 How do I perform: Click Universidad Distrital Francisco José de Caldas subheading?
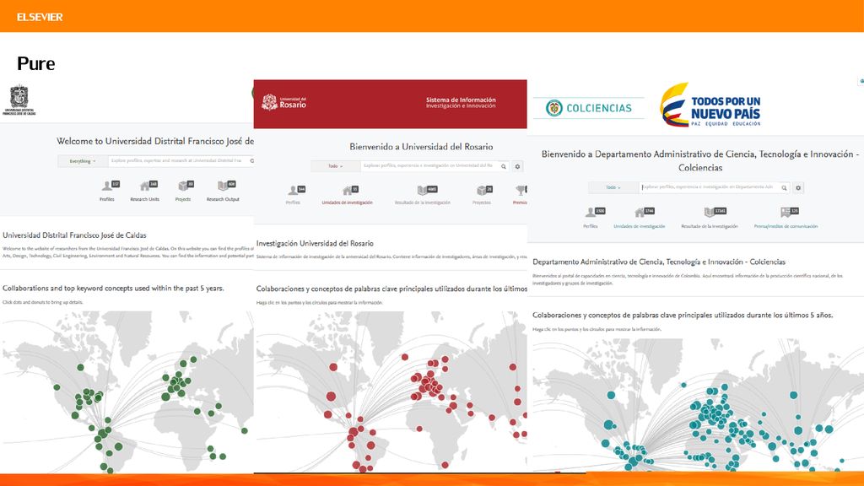point(74,235)
